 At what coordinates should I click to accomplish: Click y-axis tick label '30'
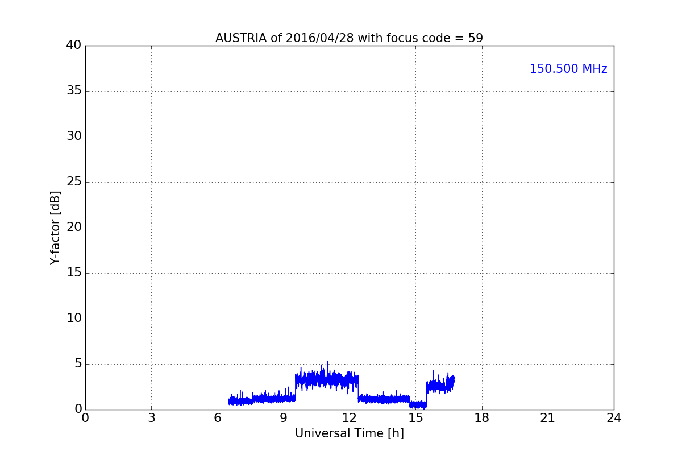point(74,136)
